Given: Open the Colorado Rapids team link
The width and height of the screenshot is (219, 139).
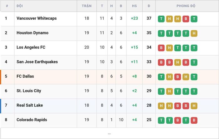Looking at the screenshot, I should point(32,120).
